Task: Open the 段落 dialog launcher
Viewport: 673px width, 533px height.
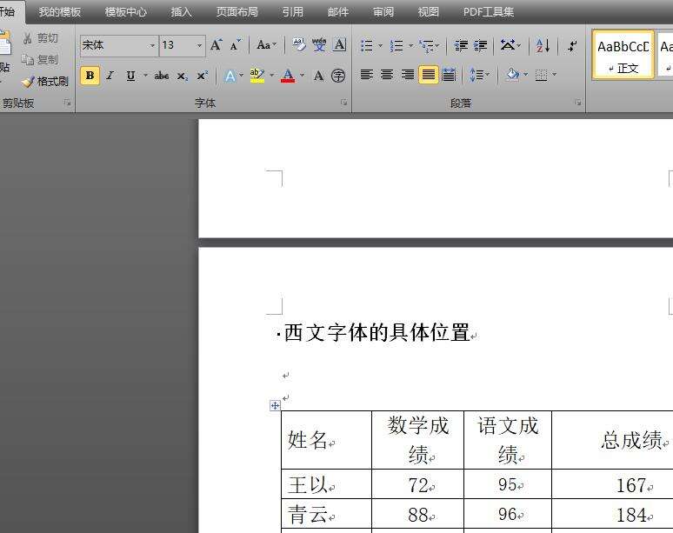Action: click(578, 103)
